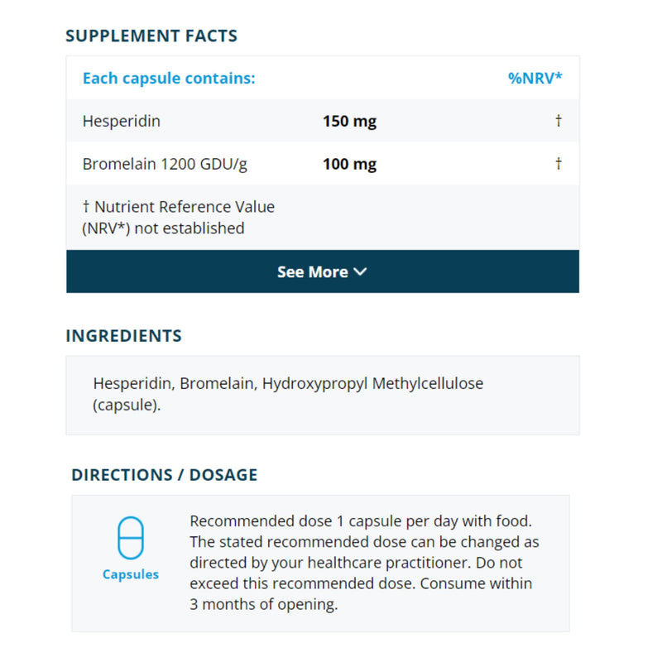Viewport: 662px width, 662px height.
Task: Select the Bromelain 1200 GDU/g row
Action: click(323, 163)
